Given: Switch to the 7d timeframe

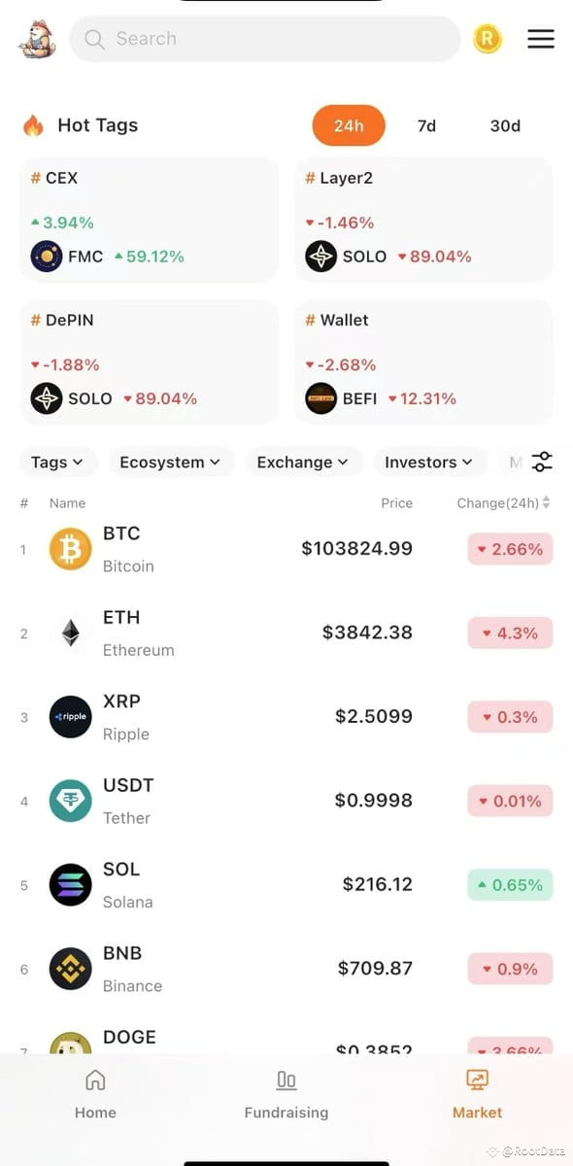Looking at the screenshot, I should [x=426, y=125].
